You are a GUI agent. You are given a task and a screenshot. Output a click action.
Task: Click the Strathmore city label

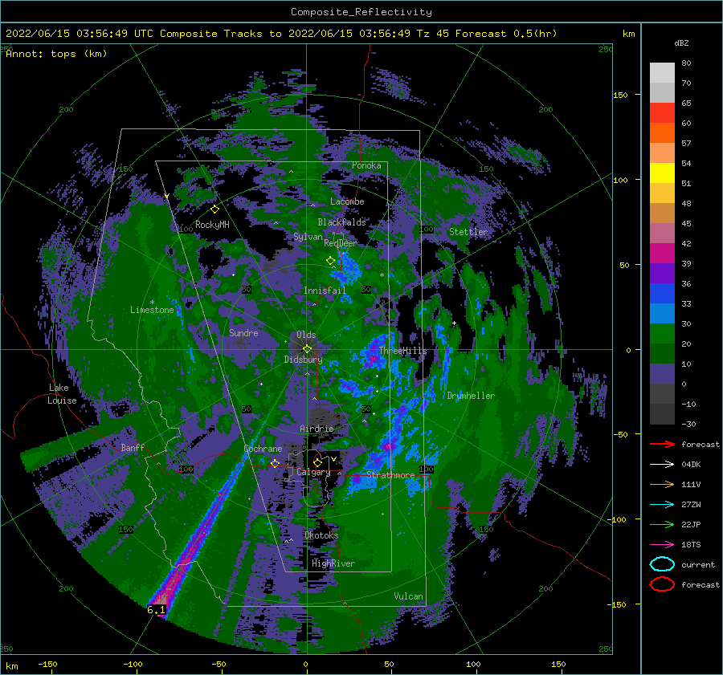[390, 475]
